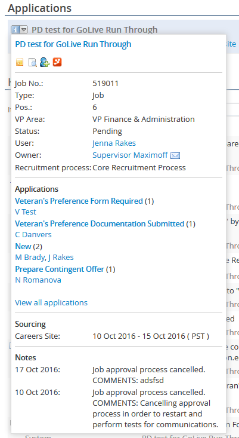Open the PD test for GoLive Run Through link

[x=73, y=44]
